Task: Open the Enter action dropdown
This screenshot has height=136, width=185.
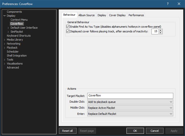Action: point(130,114)
